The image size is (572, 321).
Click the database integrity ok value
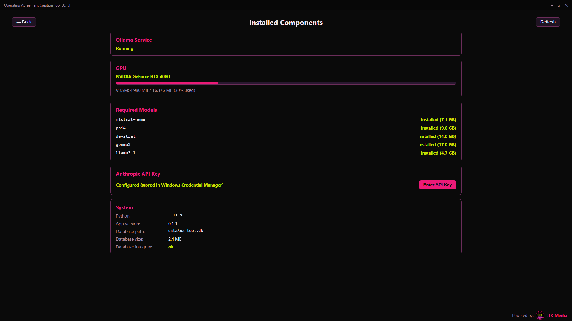click(x=171, y=247)
